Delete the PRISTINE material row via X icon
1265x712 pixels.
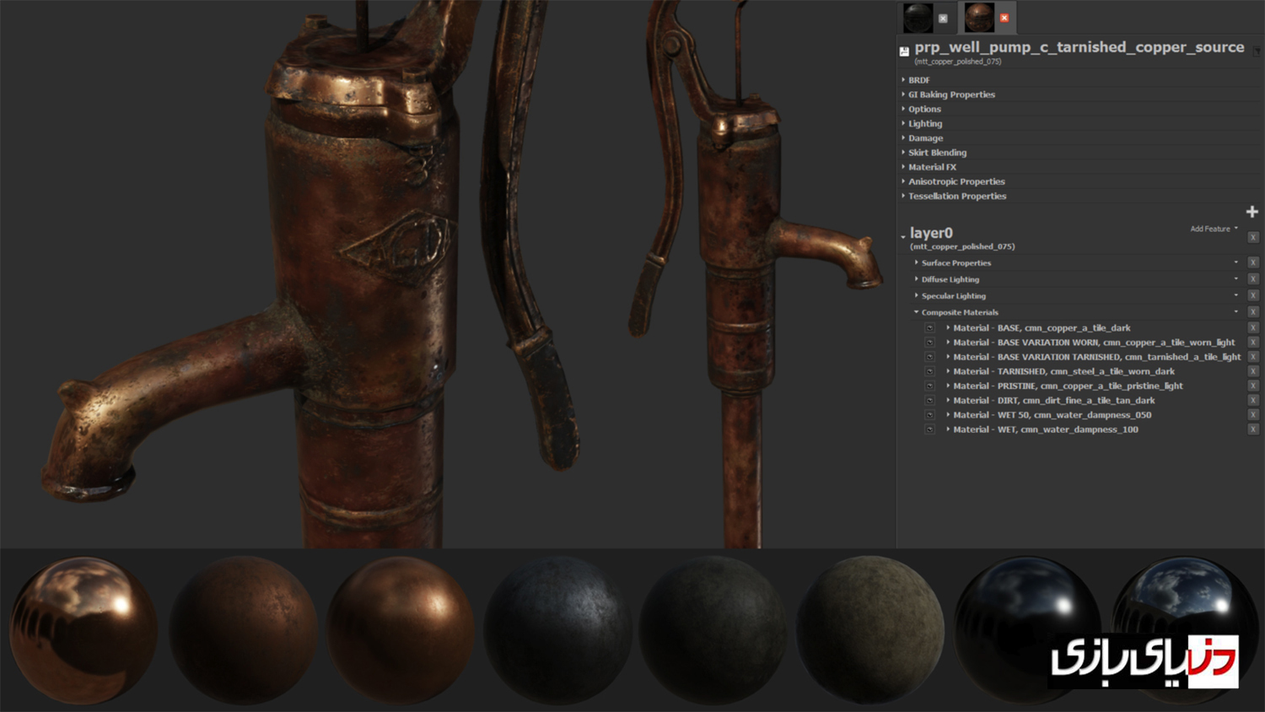(1253, 386)
